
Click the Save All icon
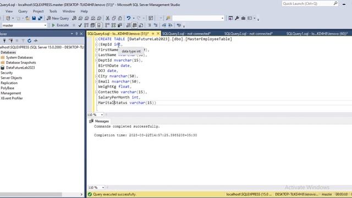click(40, 18)
